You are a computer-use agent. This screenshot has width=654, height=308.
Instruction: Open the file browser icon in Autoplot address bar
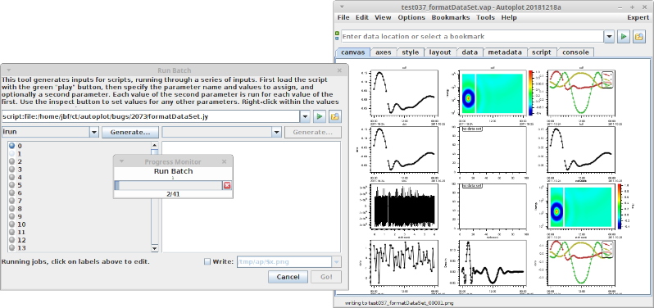[638, 36]
